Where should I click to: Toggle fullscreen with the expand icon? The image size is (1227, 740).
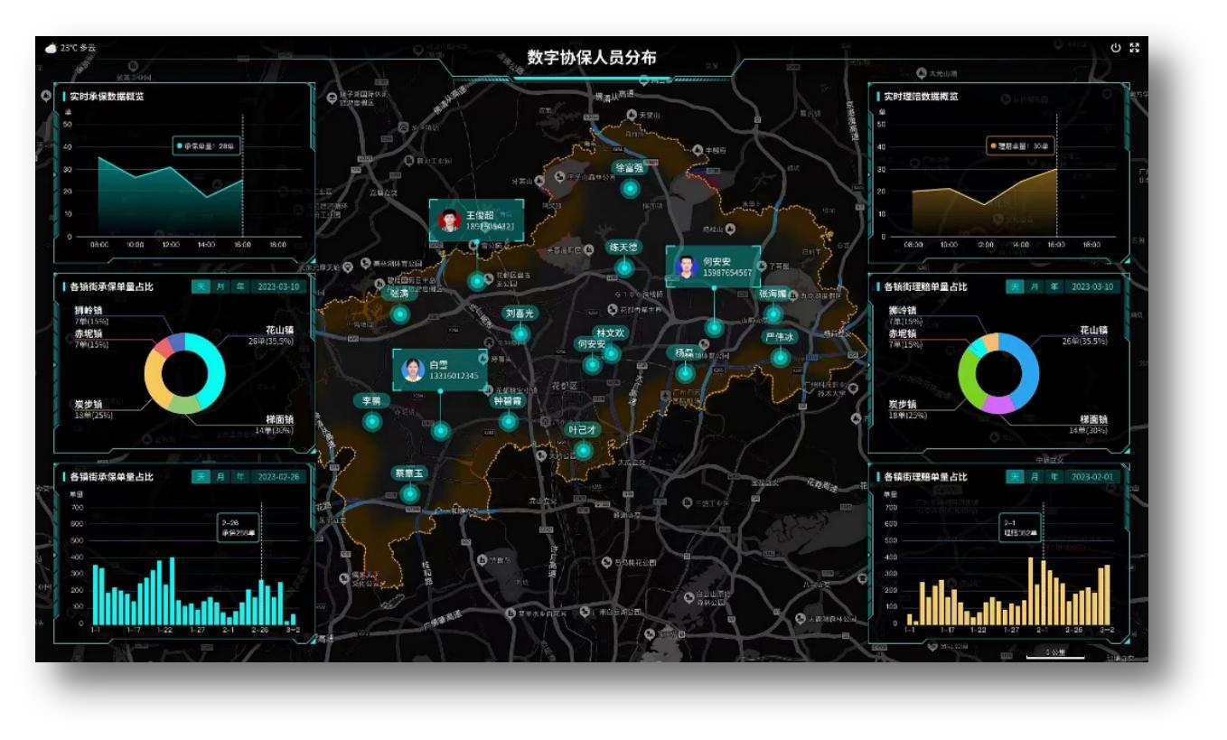point(1135,48)
